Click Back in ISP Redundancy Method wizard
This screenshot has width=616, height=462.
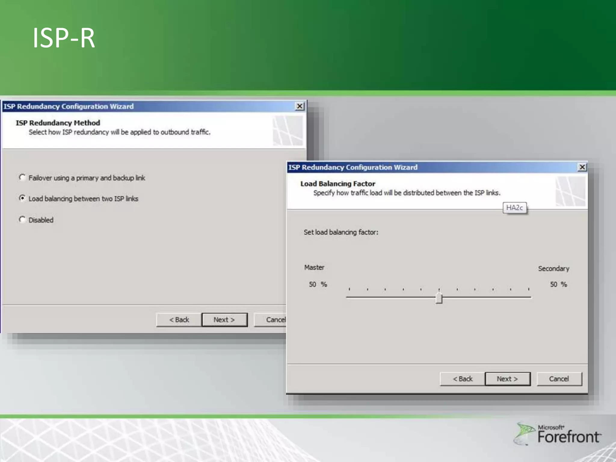[x=179, y=320]
